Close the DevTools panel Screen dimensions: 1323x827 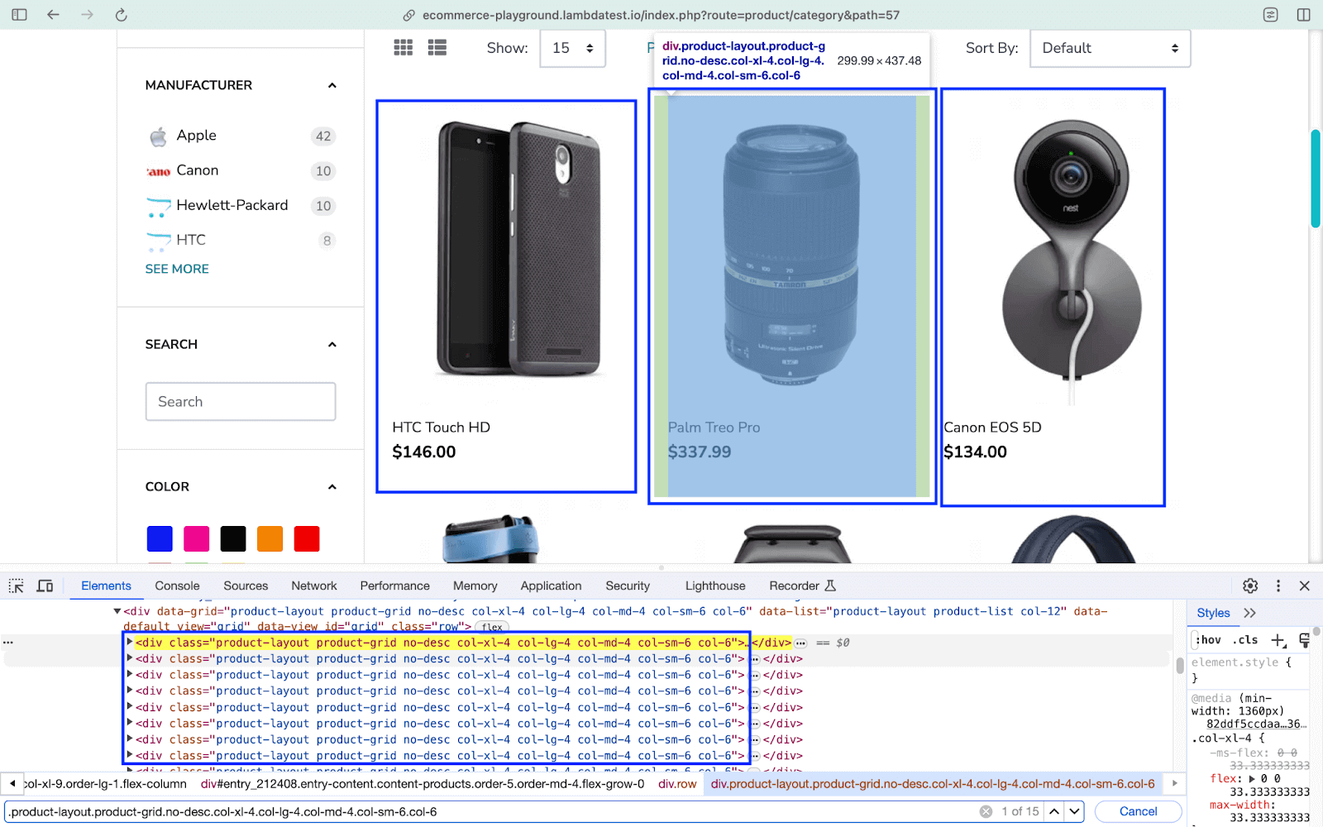pos(1305,586)
